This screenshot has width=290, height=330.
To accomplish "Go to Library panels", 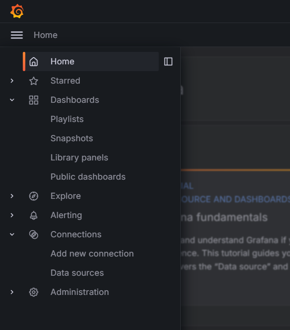I will (x=79, y=158).
